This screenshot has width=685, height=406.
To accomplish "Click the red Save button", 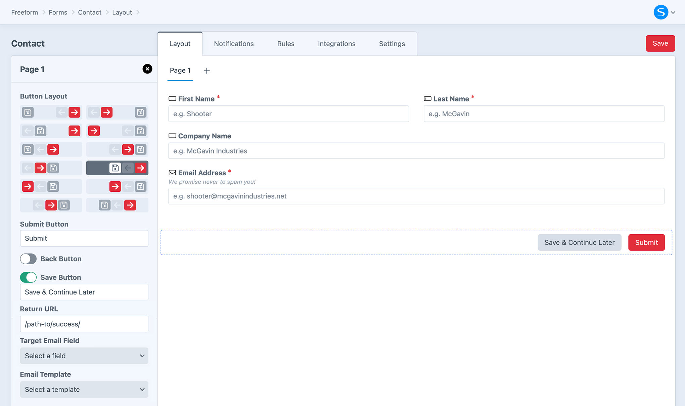I will pyautogui.click(x=660, y=43).
